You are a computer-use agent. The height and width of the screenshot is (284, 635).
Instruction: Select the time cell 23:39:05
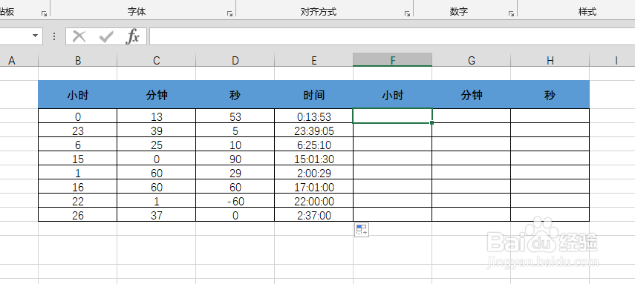pyautogui.click(x=314, y=131)
